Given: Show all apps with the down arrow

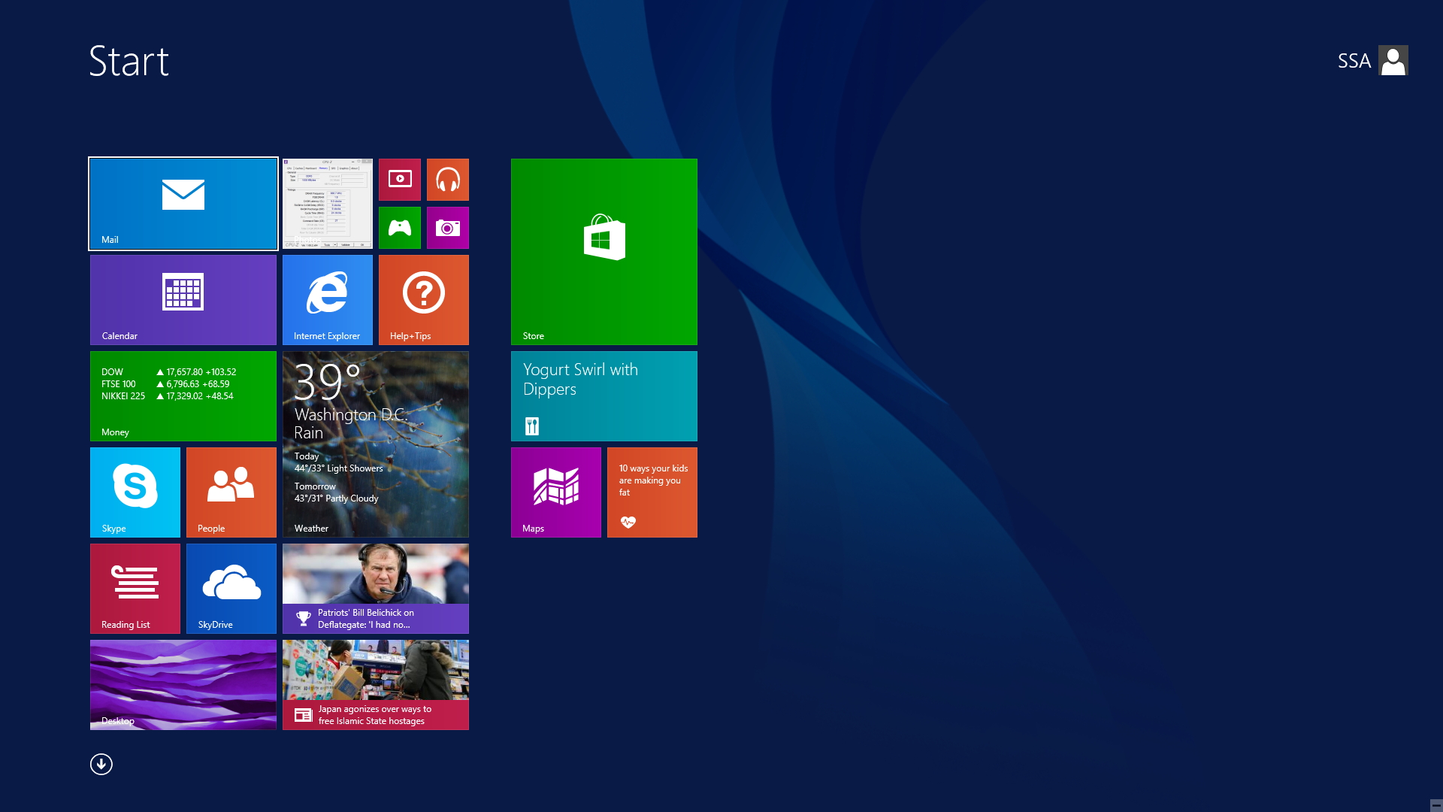Looking at the screenshot, I should (x=101, y=765).
